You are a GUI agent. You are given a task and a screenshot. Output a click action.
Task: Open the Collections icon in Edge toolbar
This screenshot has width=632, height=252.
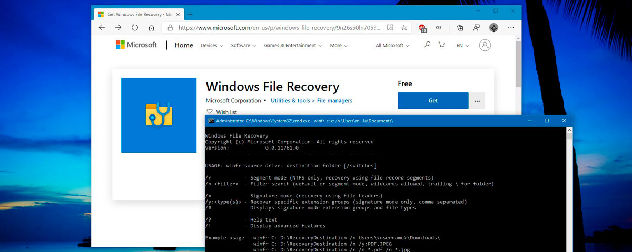[460, 28]
